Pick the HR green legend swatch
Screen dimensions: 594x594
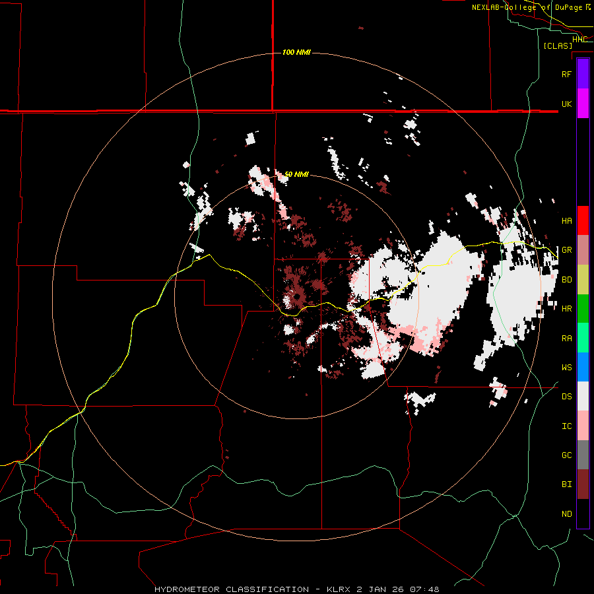point(583,309)
